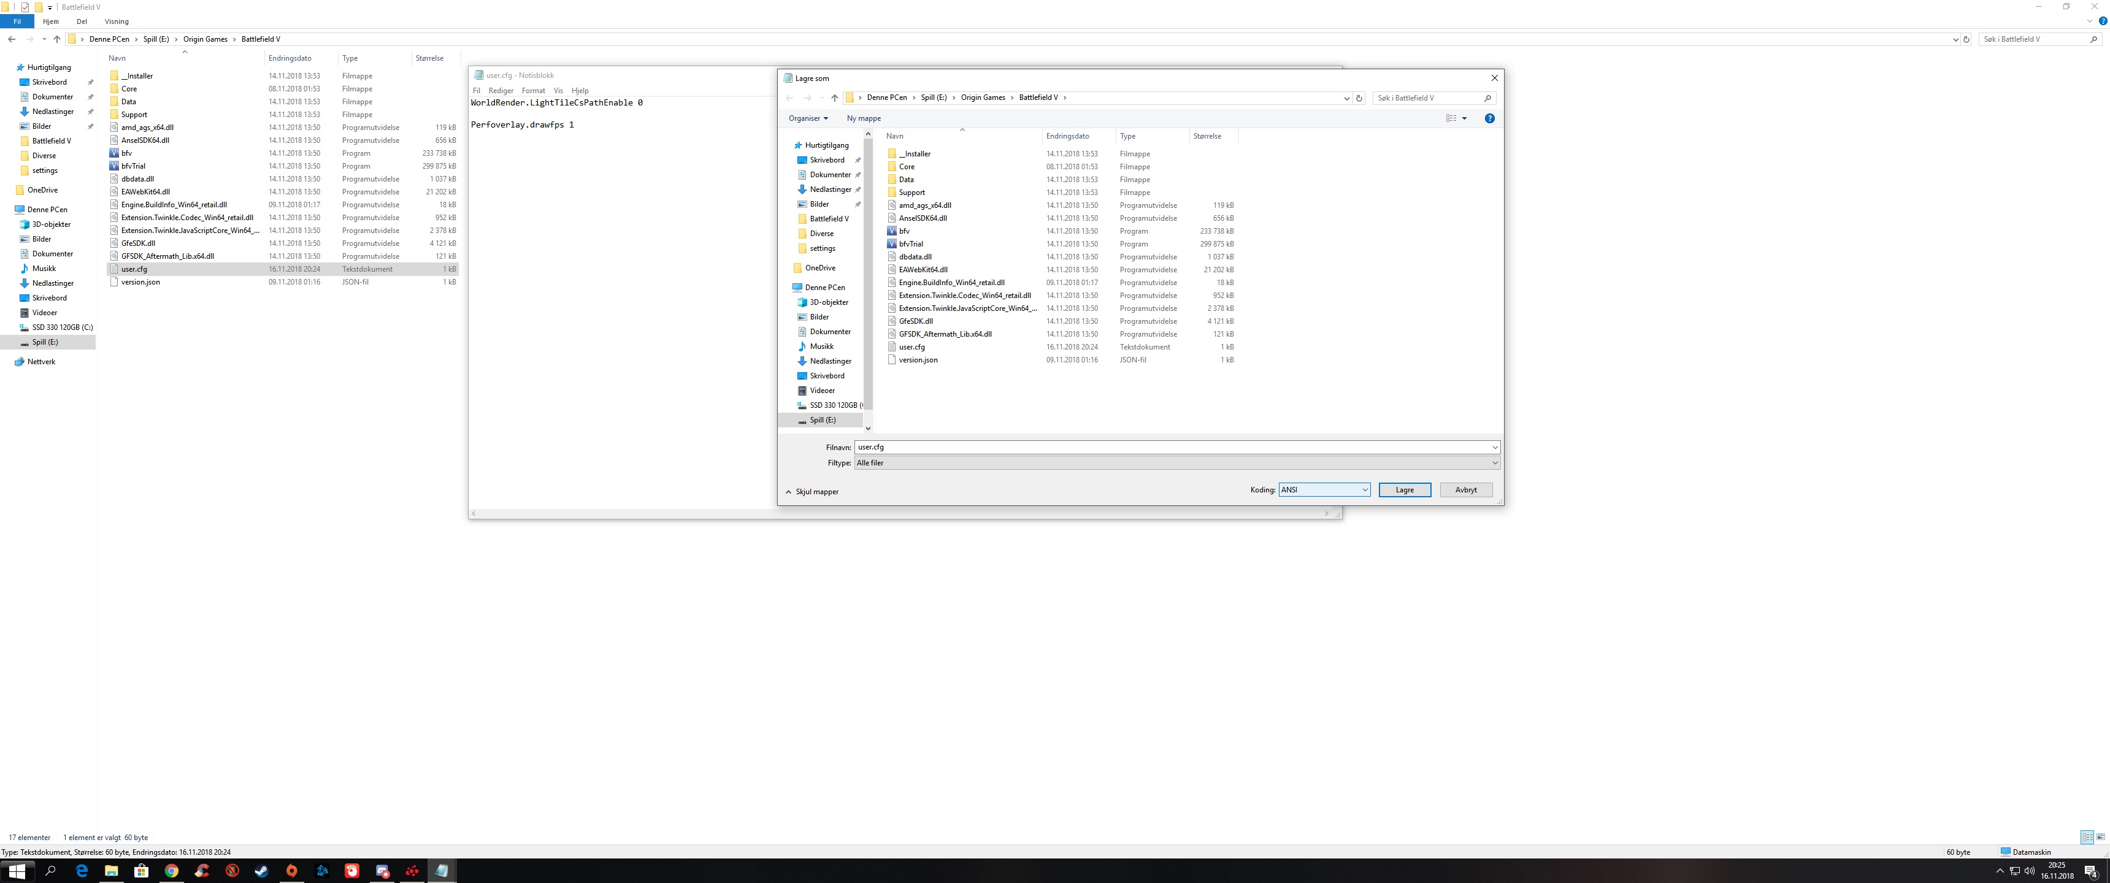The width and height of the screenshot is (2110, 883).
Task: Select the bfv program in the Explorer file list
Action: coord(126,153)
